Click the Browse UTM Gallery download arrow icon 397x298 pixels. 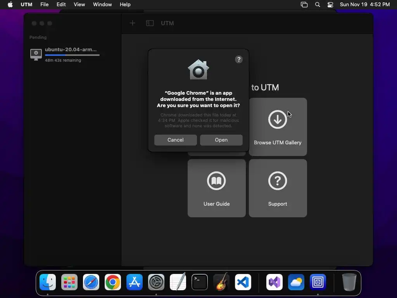(278, 120)
